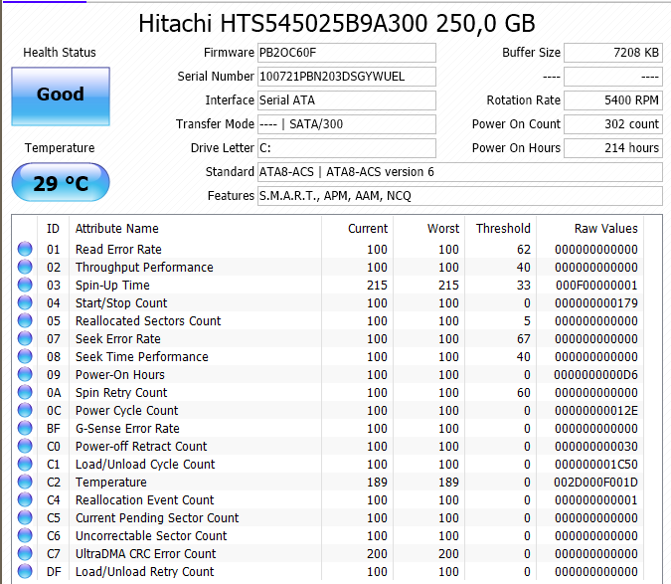Image resolution: width=671 pixels, height=584 pixels.
Task: Click the Hitachi HTS545025B9A300 drive title
Action: click(x=337, y=23)
